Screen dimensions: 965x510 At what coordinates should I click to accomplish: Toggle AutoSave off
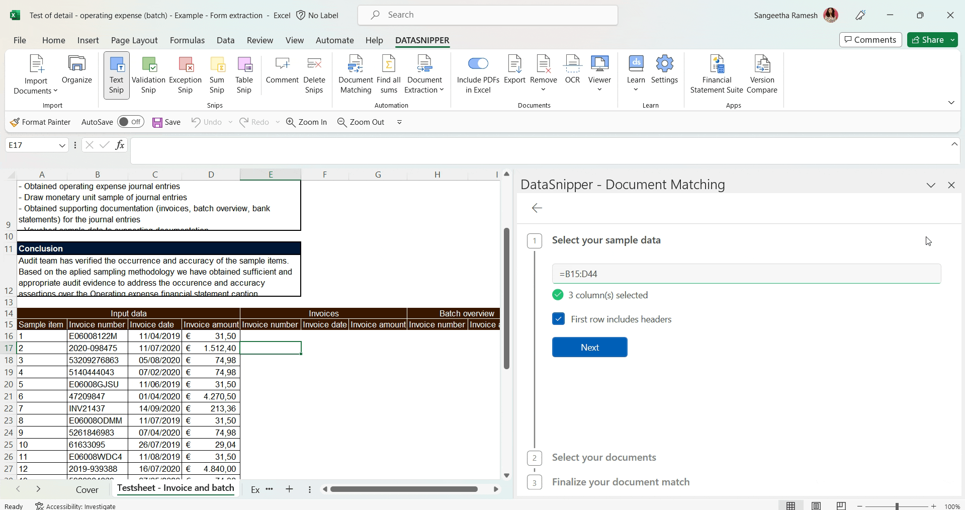(x=130, y=122)
